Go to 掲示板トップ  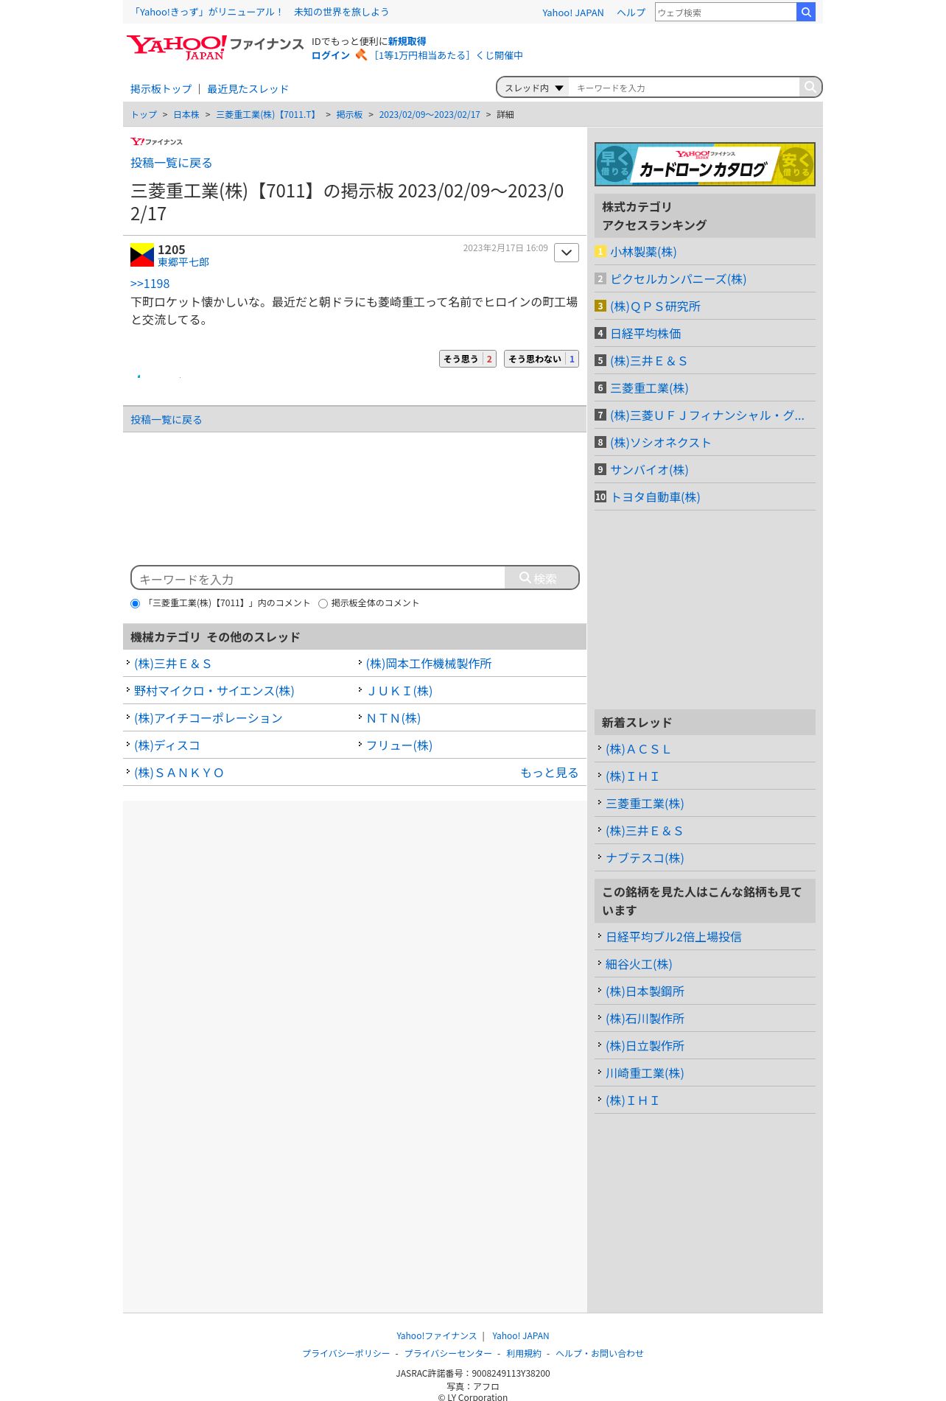click(x=161, y=88)
